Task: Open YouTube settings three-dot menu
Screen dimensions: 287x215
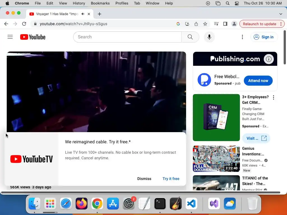Action: tap(242, 37)
